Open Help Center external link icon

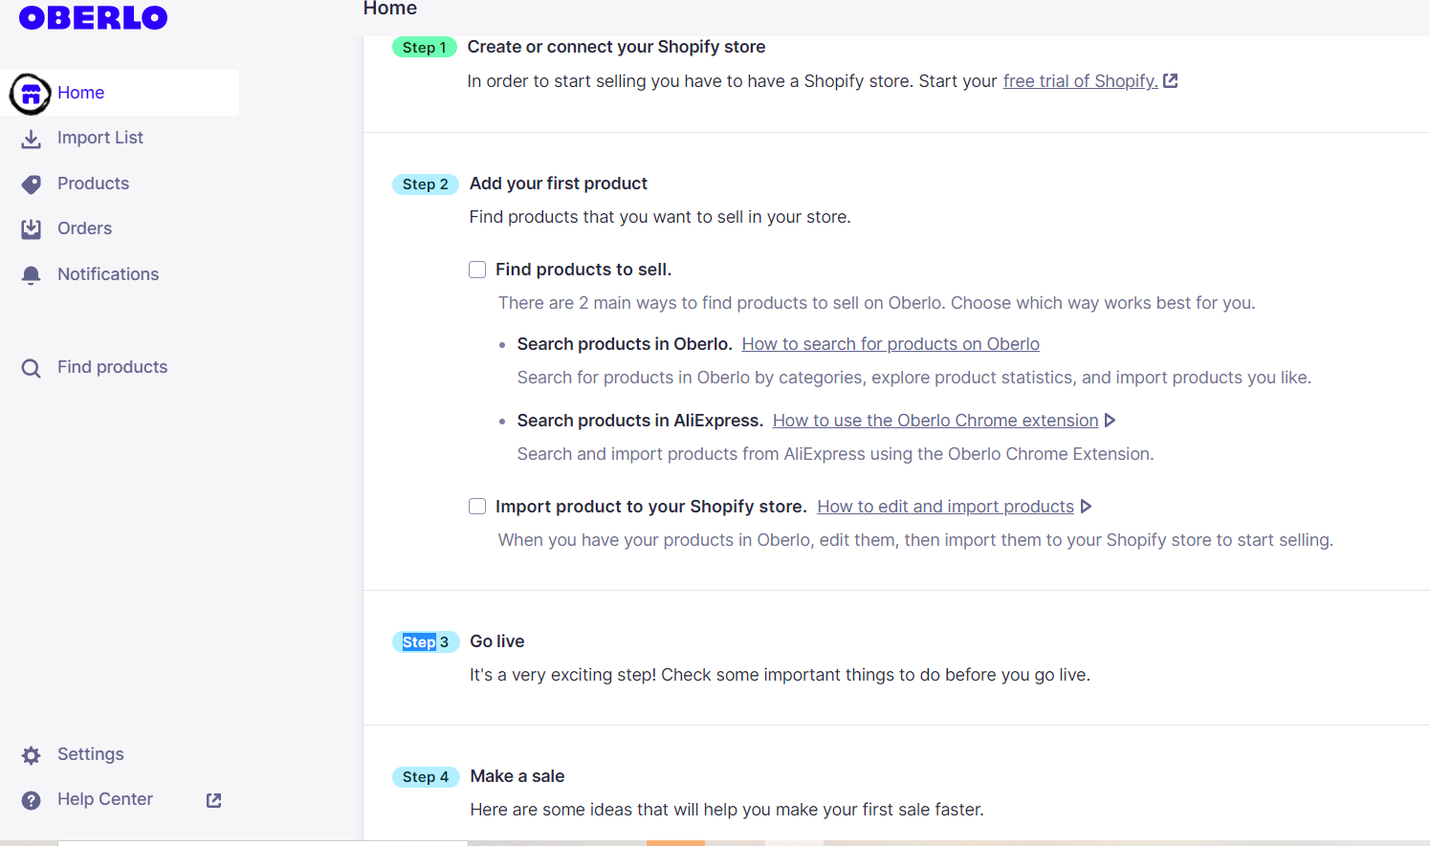pos(214,800)
